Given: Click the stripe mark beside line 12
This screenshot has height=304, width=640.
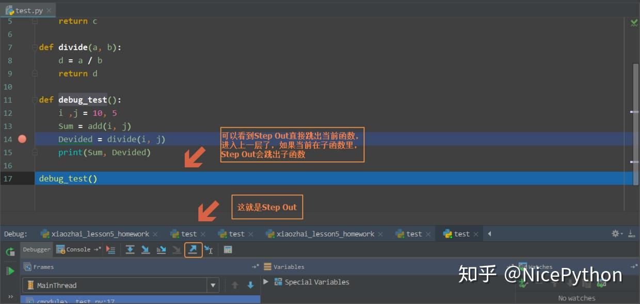Looking at the screenshot, I should coord(635,111).
